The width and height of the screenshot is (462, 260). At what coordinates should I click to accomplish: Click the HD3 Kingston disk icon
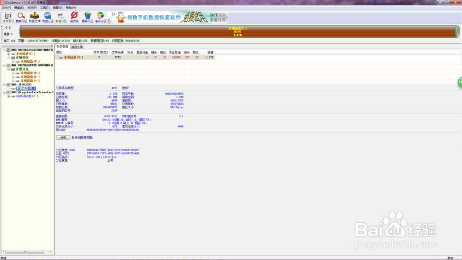(x=8, y=92)
